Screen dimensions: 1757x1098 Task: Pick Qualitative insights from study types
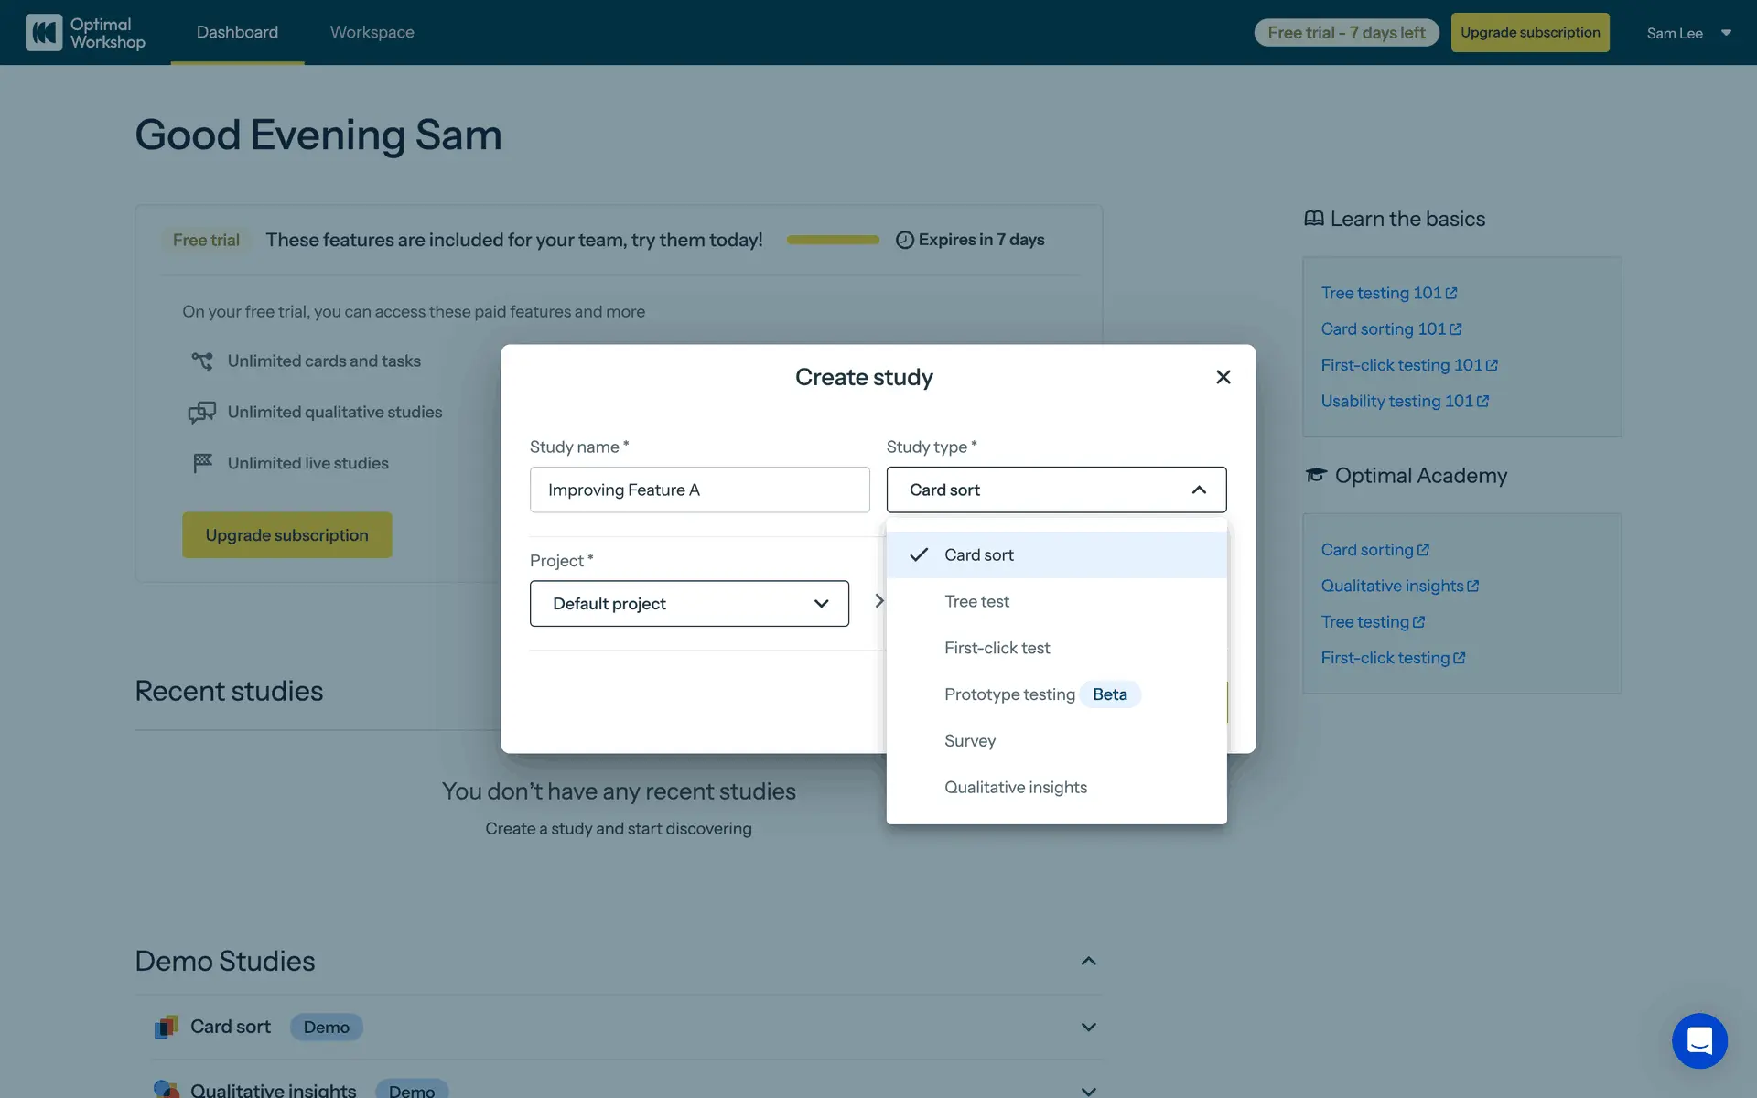point(1015,788)
